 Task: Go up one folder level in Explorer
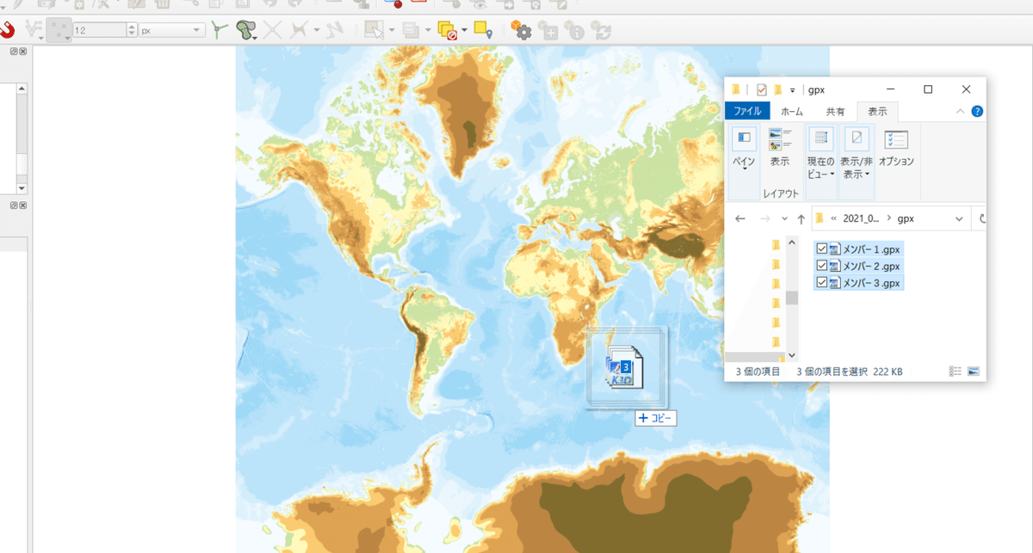coord(801,219)
